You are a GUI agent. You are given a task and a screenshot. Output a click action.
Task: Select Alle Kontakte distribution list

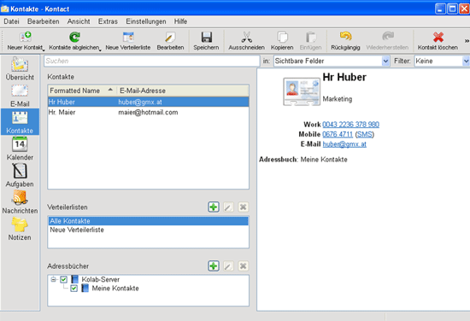(x=148, y=221)
